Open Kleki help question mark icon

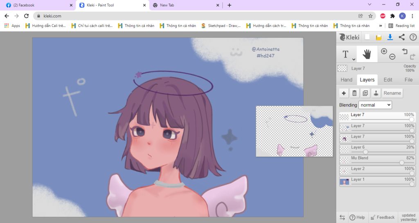tap(413, 37)
